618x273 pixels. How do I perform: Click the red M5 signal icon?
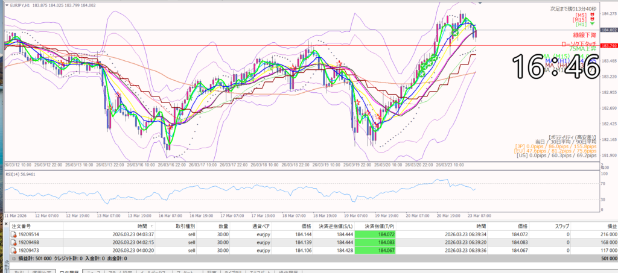593,14
